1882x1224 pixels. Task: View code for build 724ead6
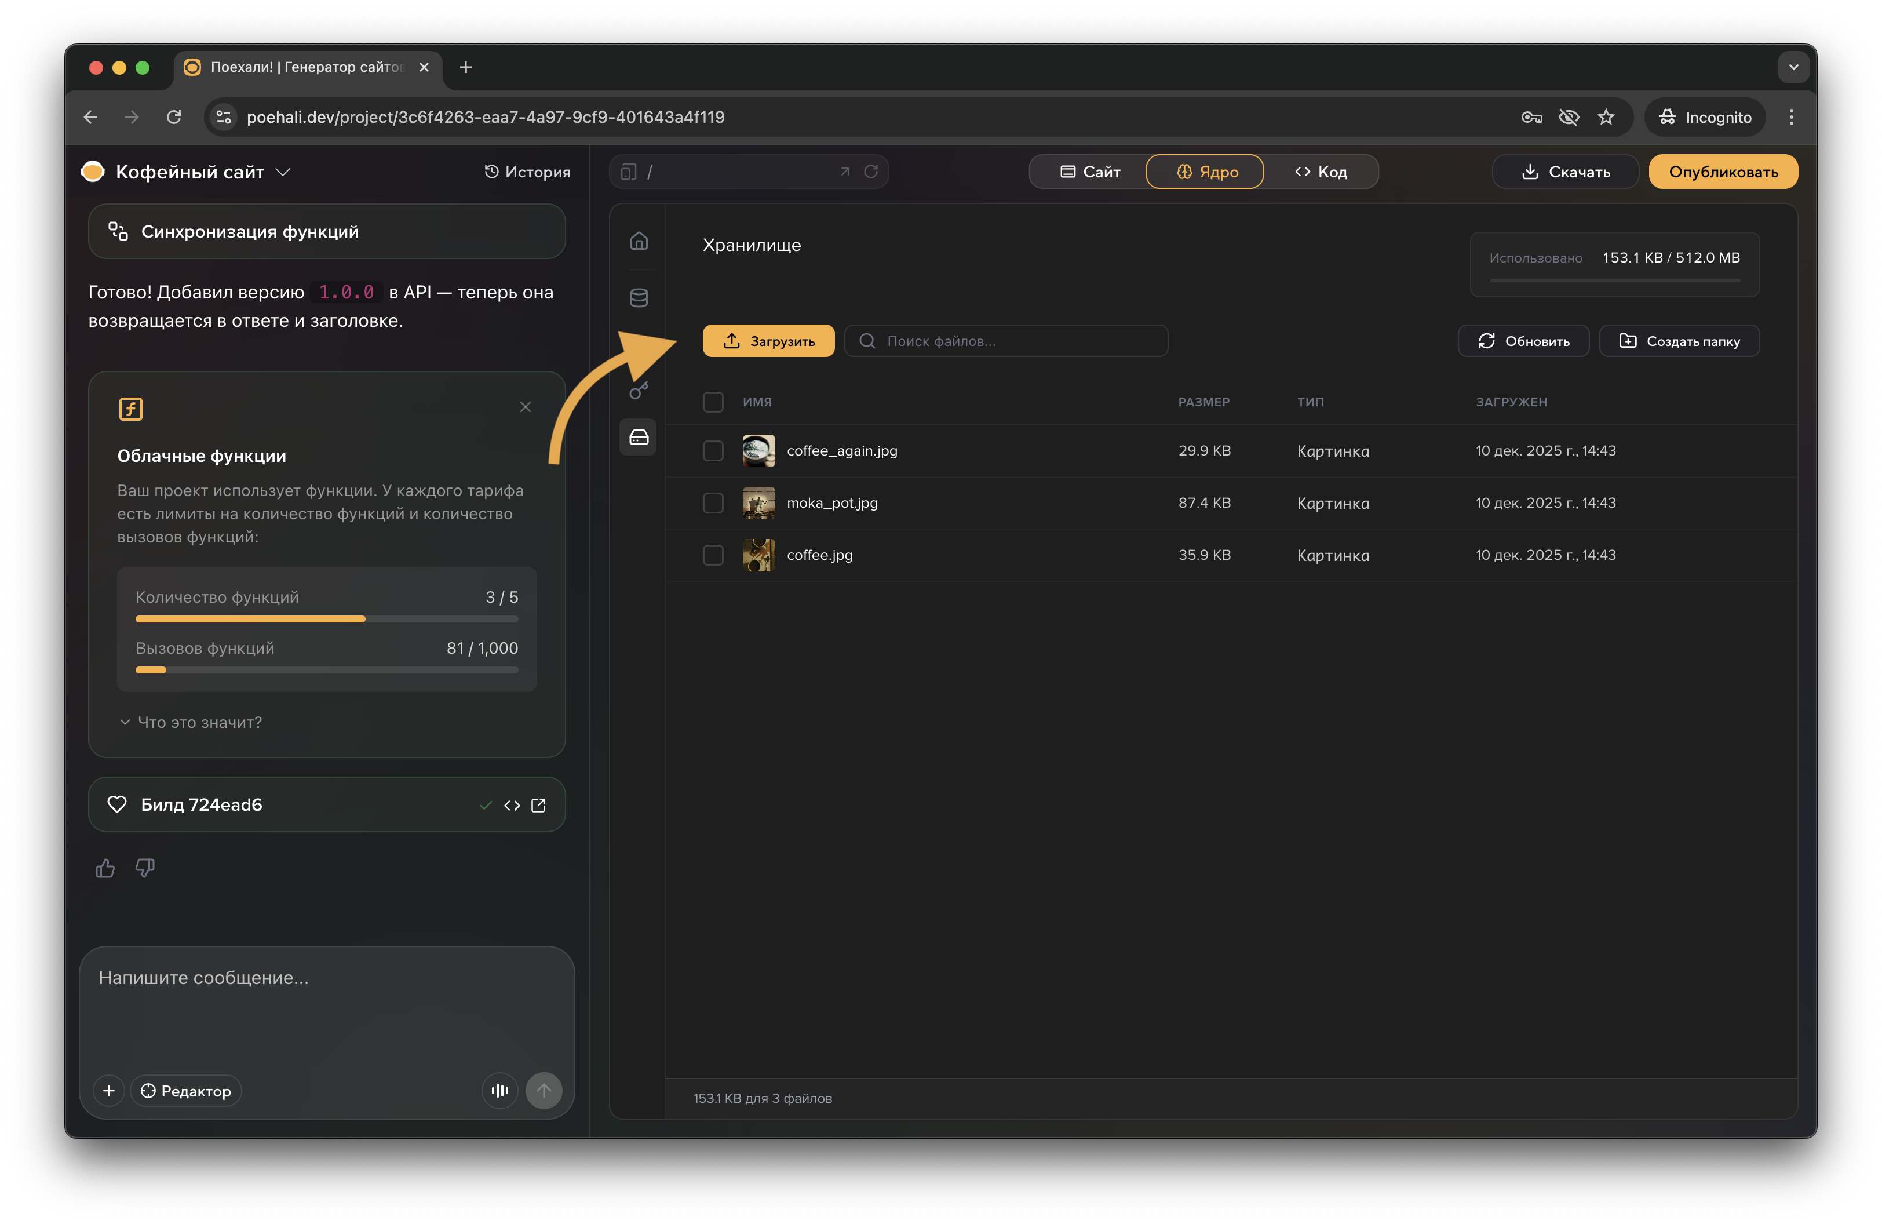512,805
